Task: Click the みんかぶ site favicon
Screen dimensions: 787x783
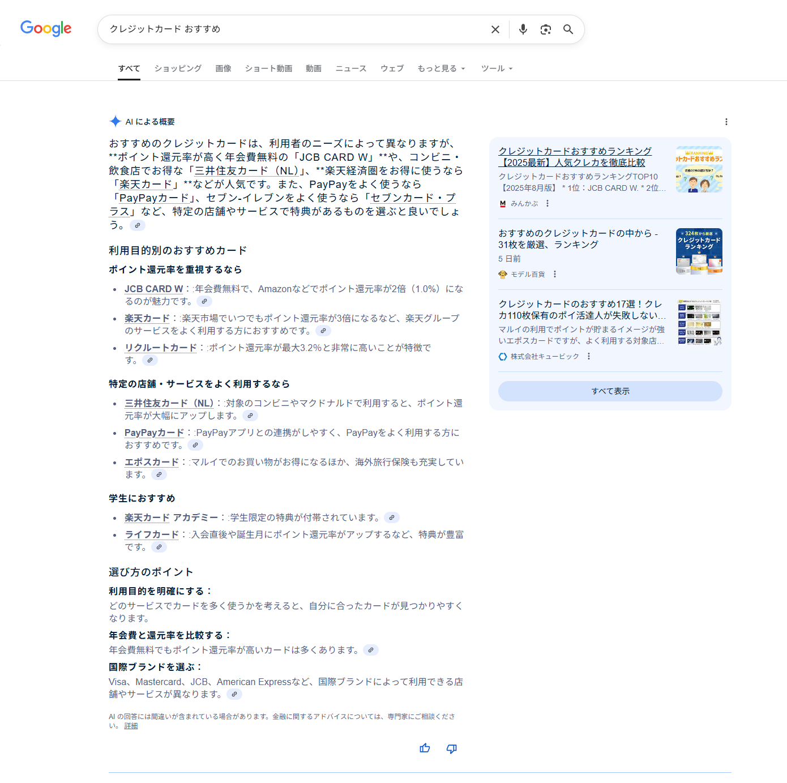Action: point(503,203)
